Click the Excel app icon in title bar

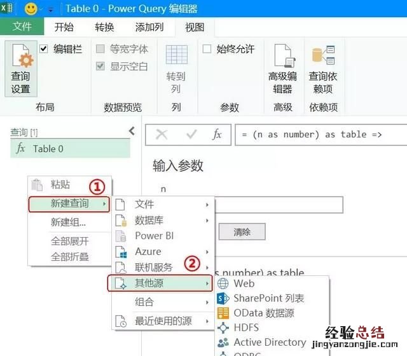(x=6, y=8)
